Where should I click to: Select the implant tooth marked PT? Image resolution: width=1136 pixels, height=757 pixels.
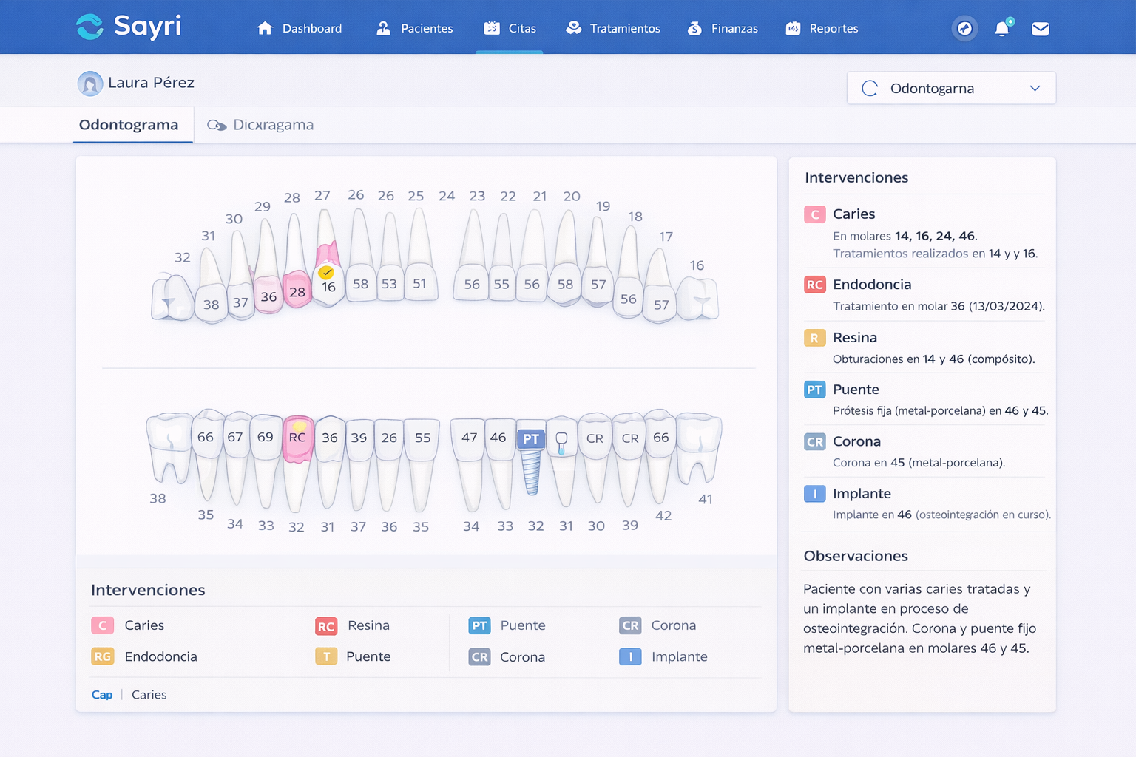(530, 439)
